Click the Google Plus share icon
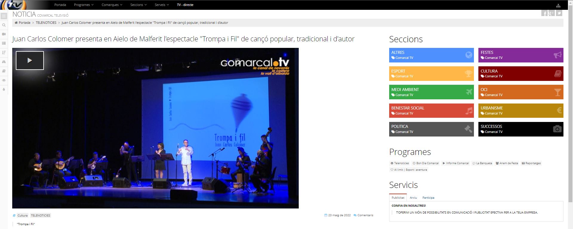This screenshot has width=573, height=229. [x=552, y=13]
